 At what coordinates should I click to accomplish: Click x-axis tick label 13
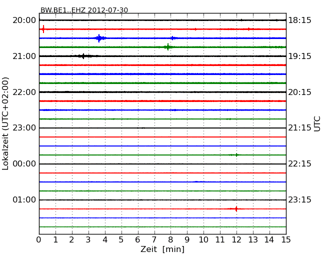tap(253, 239)
